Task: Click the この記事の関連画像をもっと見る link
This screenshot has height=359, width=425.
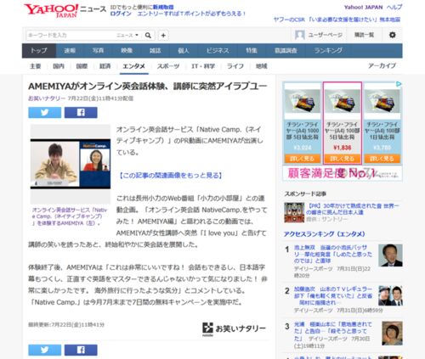Action: [x=170, y=176]
